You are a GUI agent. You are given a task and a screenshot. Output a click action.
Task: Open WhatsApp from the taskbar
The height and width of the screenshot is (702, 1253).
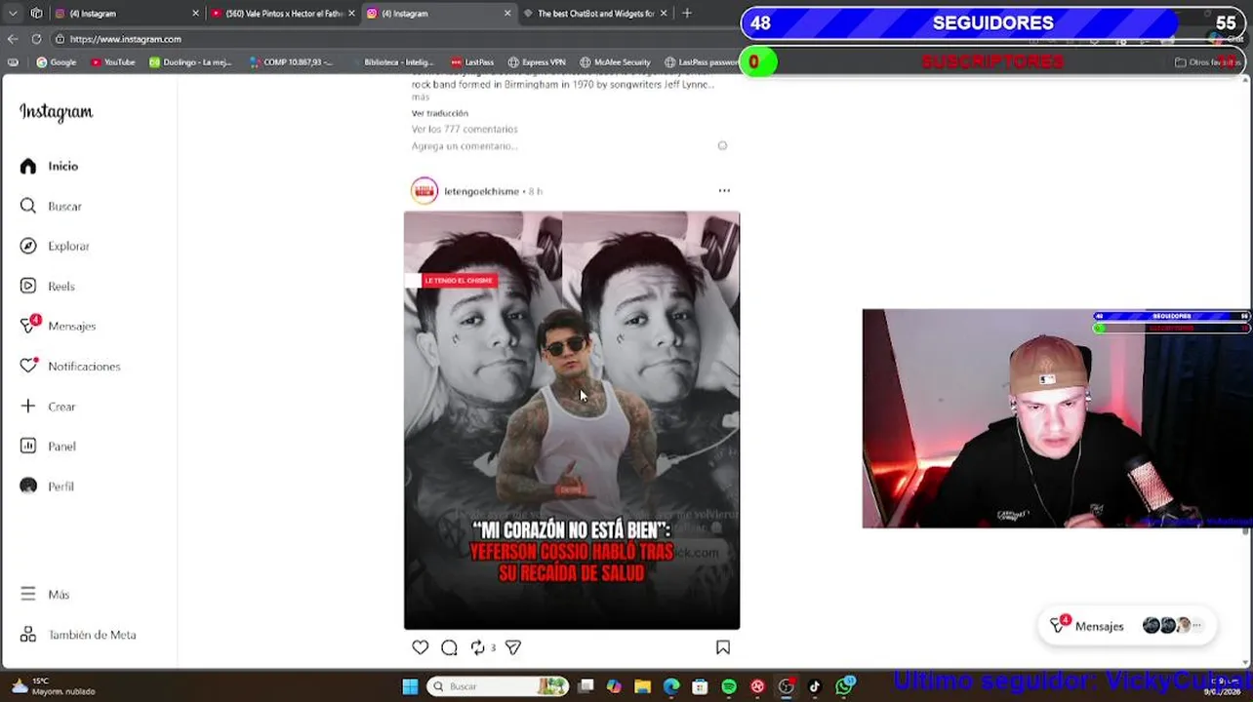[x=845, y=686]
